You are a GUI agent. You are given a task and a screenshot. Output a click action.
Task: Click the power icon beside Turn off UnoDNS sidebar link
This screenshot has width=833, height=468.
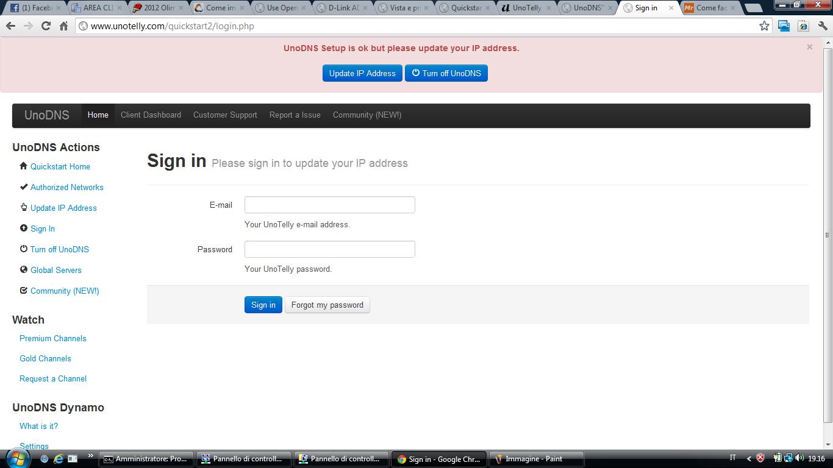[x=23, y=249]
